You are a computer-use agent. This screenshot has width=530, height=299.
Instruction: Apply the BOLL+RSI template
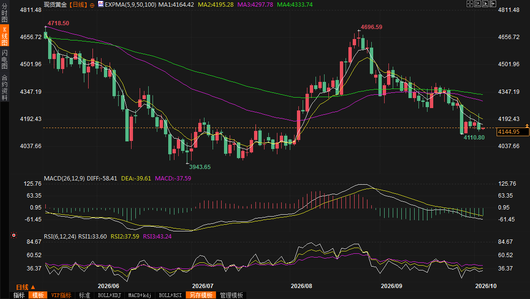(x=170, y=295)
